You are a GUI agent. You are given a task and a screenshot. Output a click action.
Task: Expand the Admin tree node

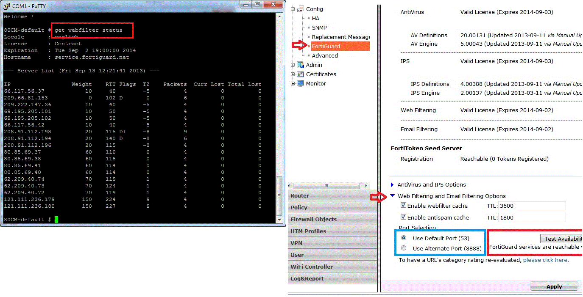(293, 65)
